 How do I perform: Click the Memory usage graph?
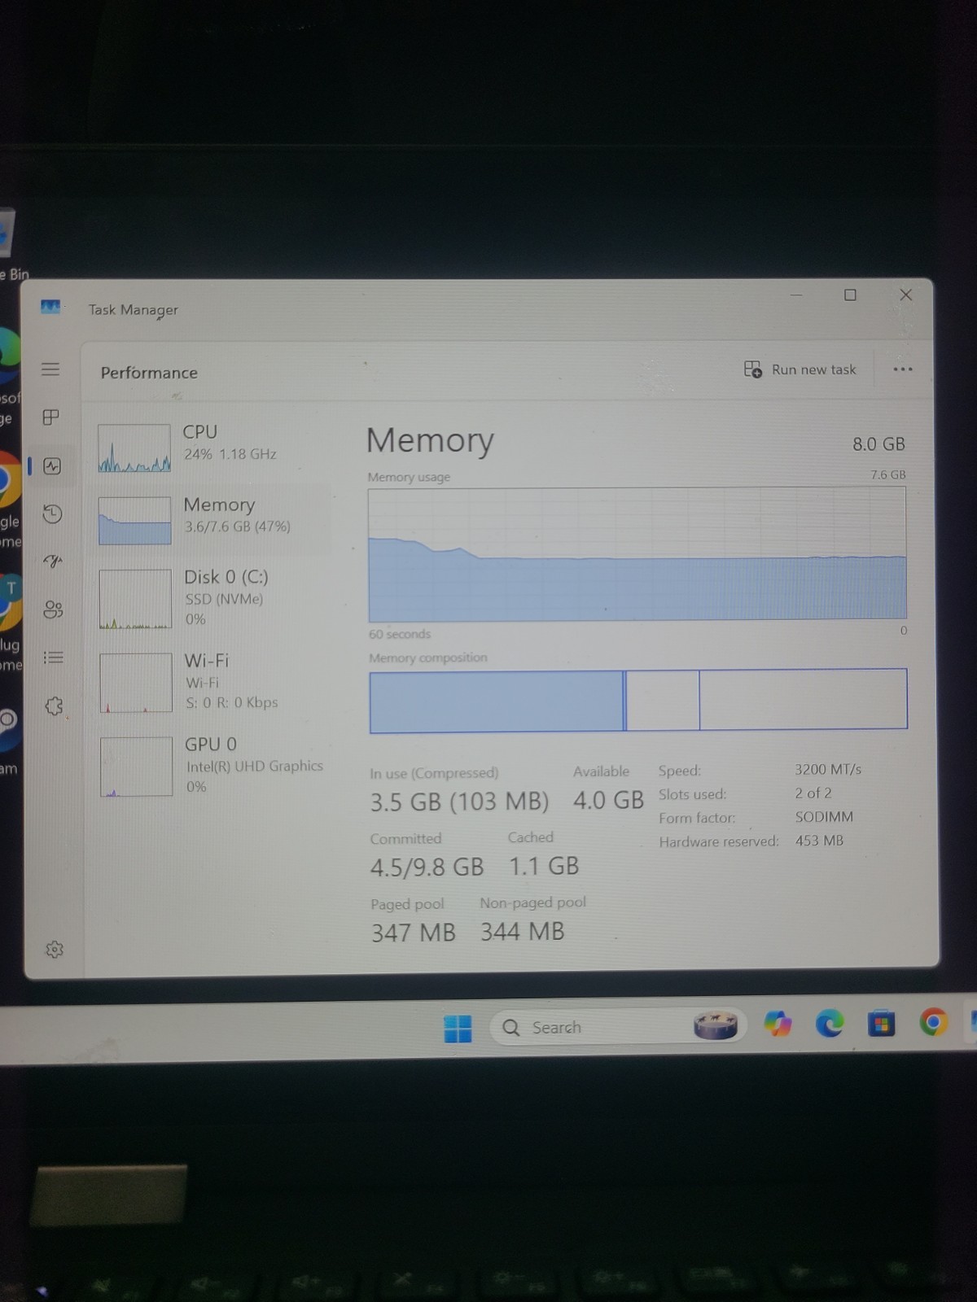637,554
